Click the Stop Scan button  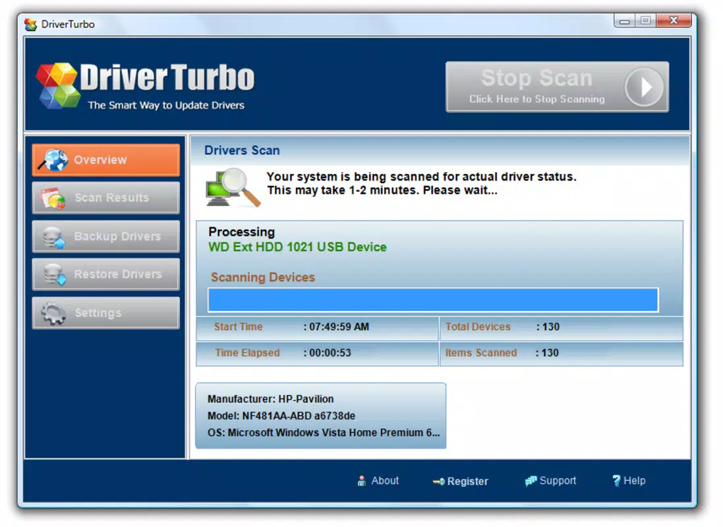point(557,87)
